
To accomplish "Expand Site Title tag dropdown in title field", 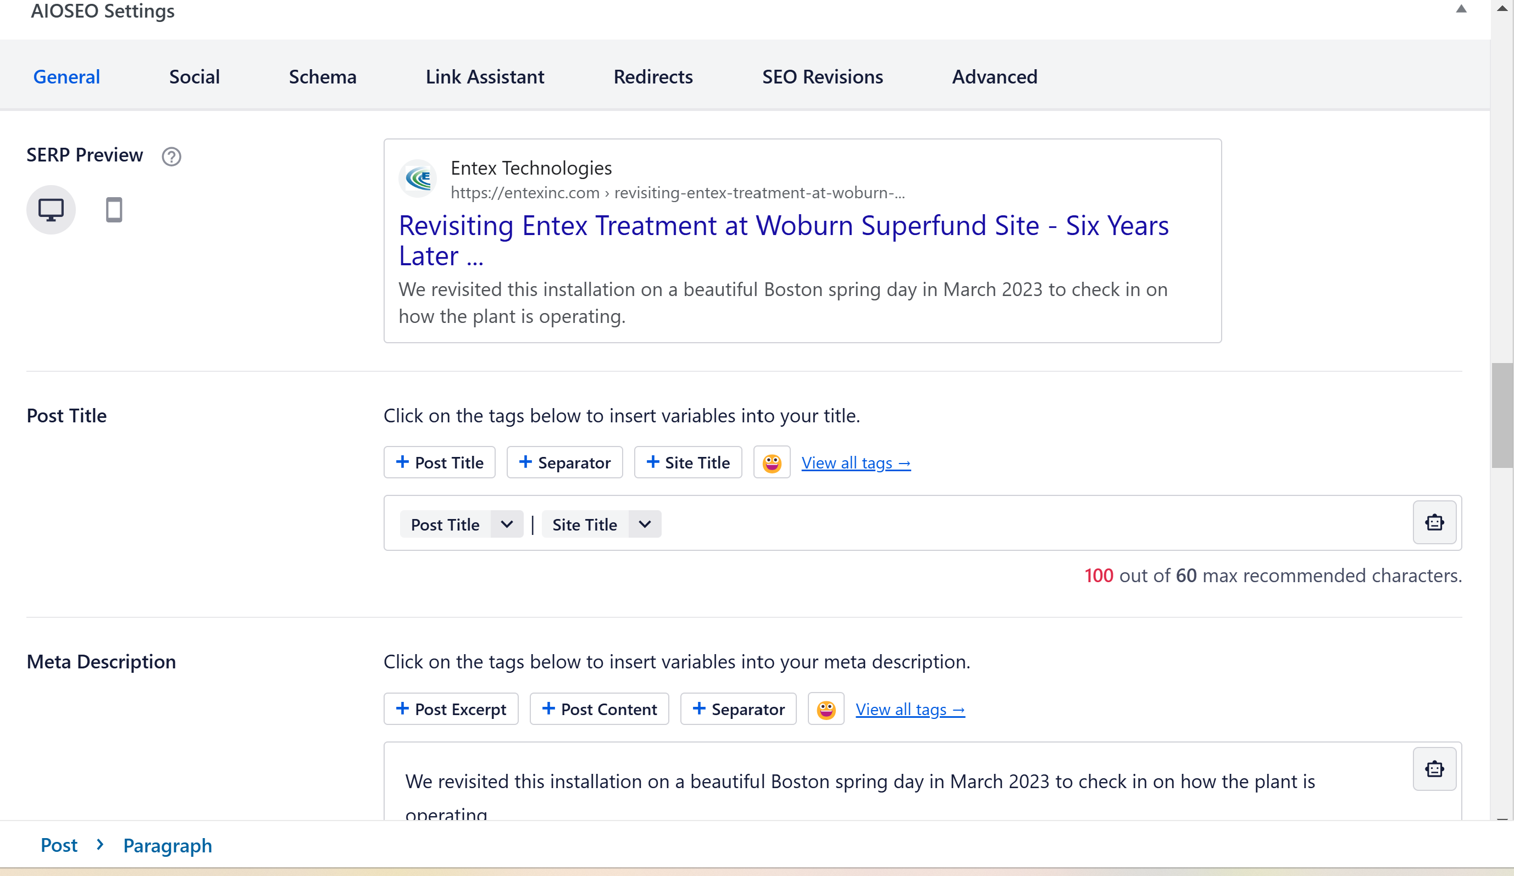I will (x=645, y=524).
